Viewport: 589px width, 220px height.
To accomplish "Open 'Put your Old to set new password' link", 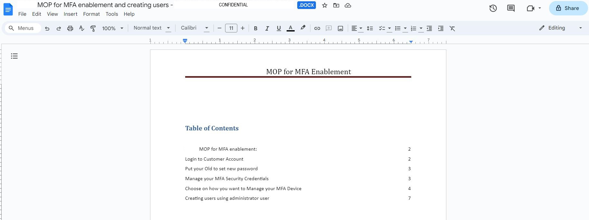I will click(221, 169).
